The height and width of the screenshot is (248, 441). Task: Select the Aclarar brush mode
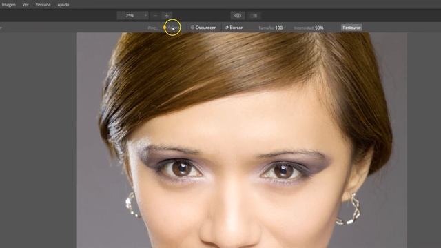point(172,28)
